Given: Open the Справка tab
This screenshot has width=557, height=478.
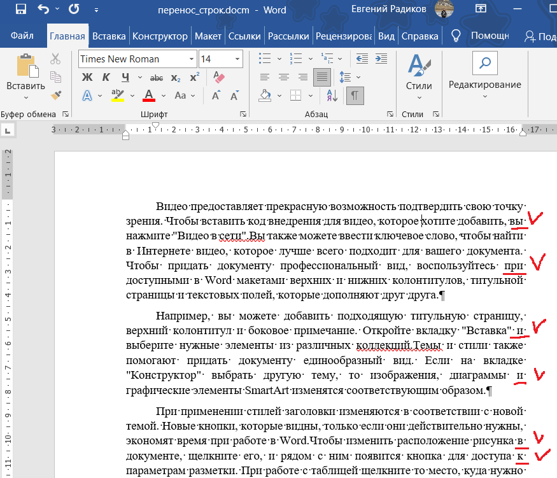Looking at the screenshot, I should click(x=420, y=36).
